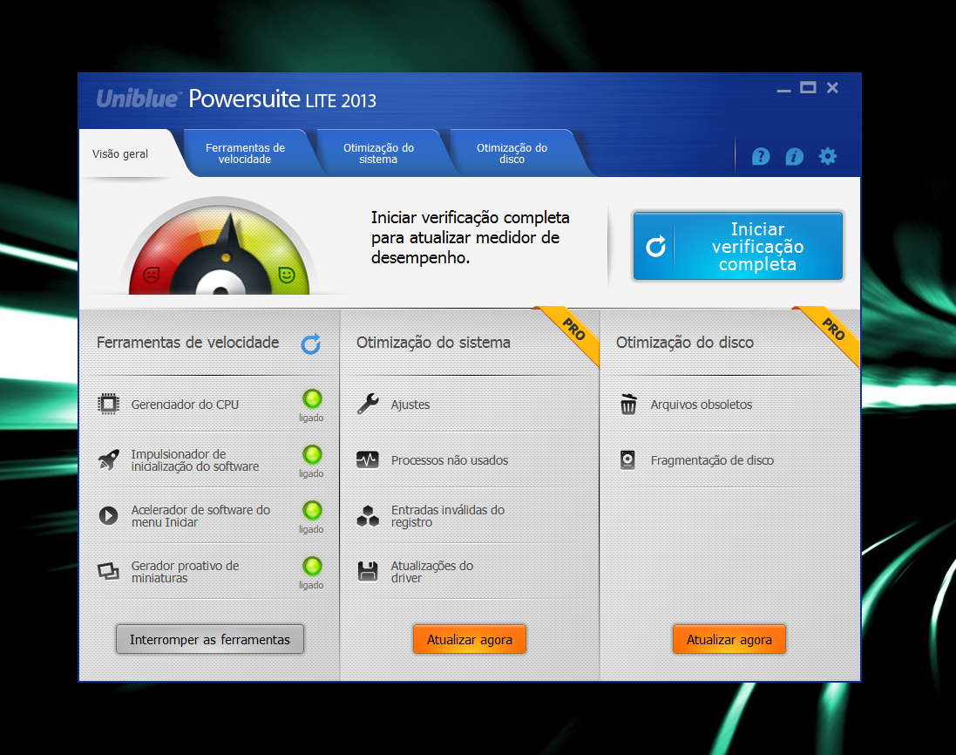
Task: Click Atualizar agora under Otimização do sistema
Action: (x=470, y=639)
